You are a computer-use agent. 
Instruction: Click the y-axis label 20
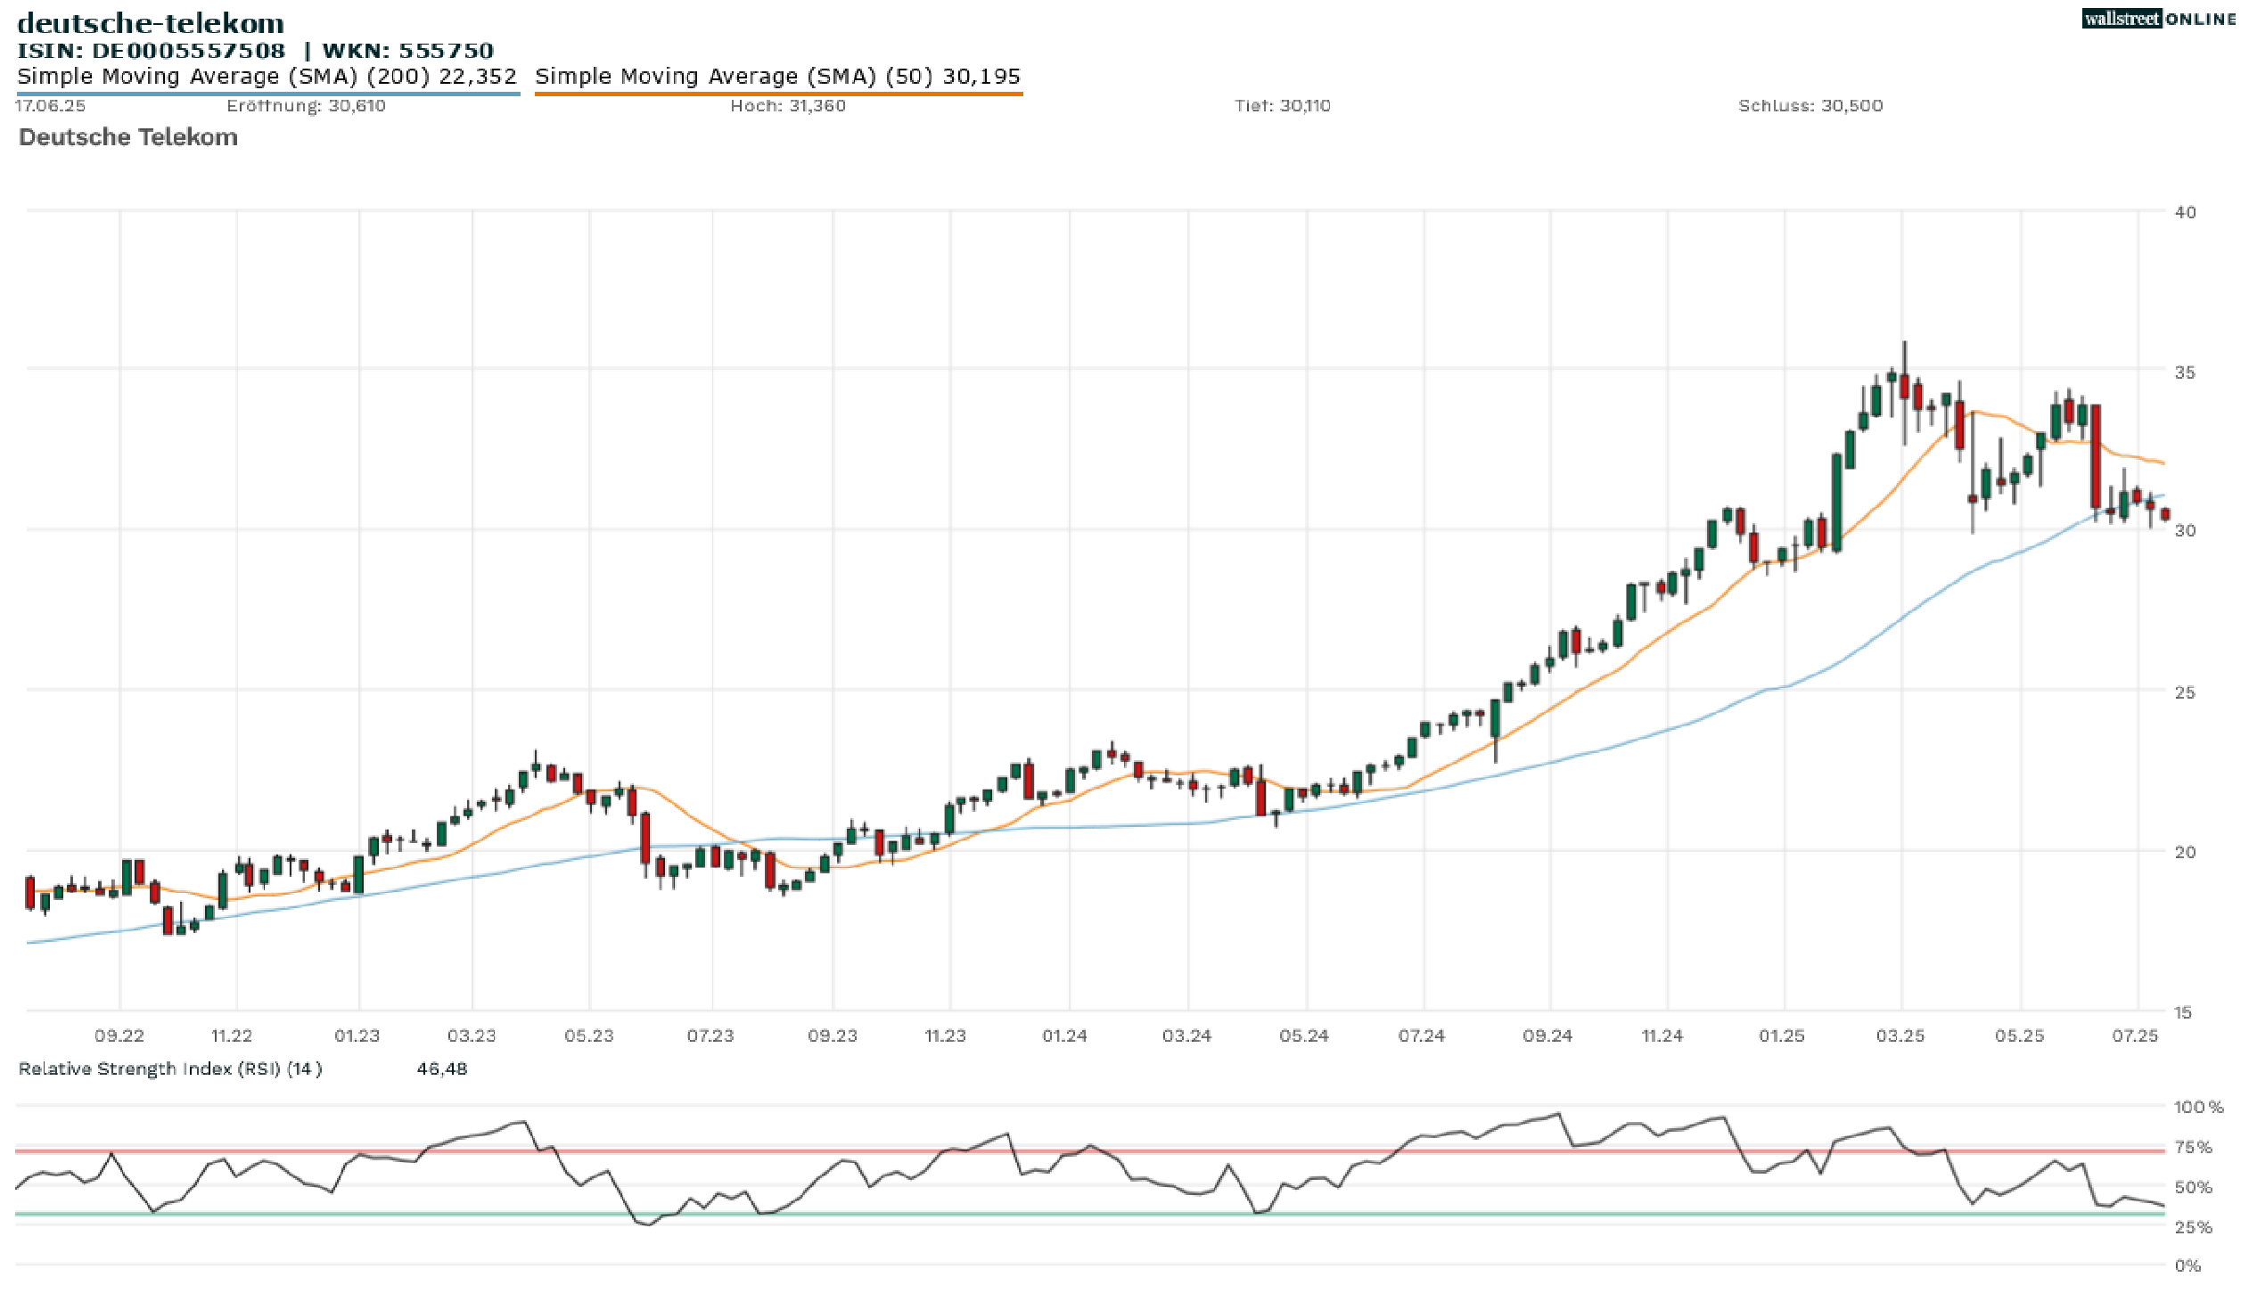click(2186, 851)
